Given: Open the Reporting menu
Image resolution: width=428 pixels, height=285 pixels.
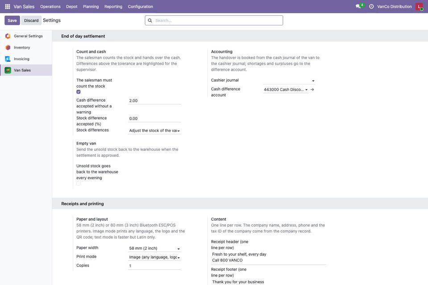Looking at the screenshot, I should pyautogui.click(x=113, y=7).
